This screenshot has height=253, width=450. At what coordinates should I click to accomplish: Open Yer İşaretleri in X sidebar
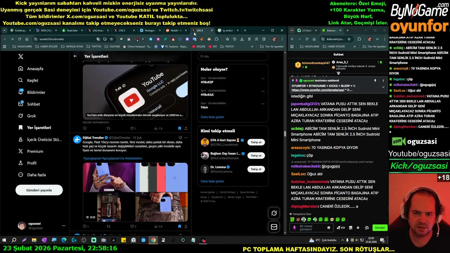click(35, 128)
